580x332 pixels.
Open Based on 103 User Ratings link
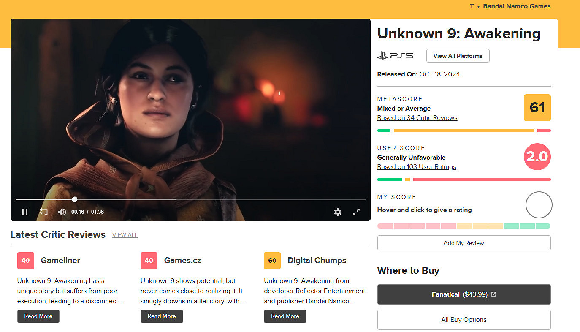pos(417,167)
